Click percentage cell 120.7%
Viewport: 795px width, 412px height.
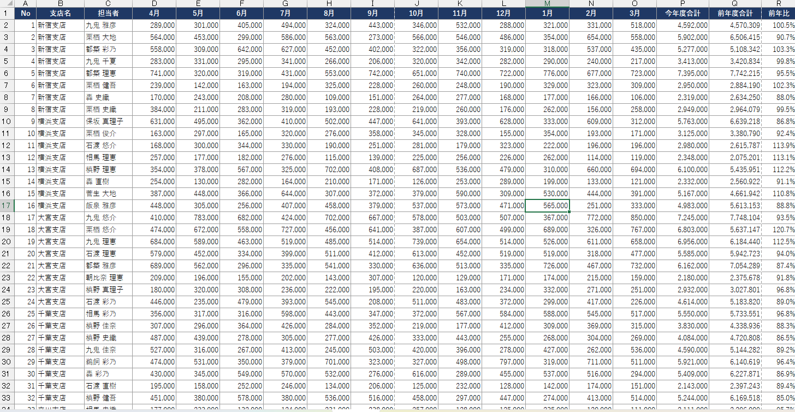[x=778, y=229]
